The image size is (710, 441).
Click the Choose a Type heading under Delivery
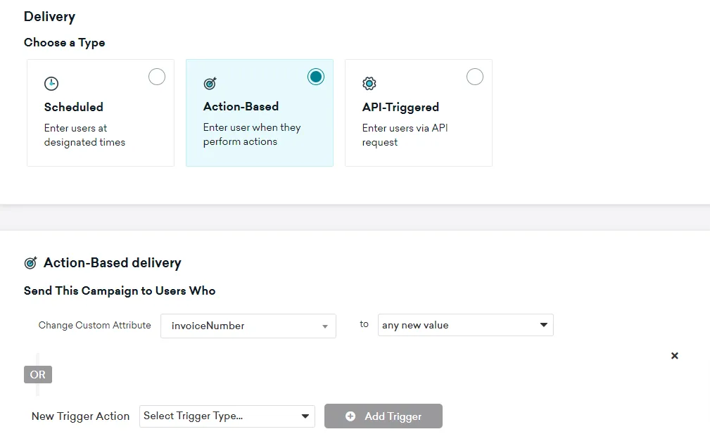[x=65, y=42]
